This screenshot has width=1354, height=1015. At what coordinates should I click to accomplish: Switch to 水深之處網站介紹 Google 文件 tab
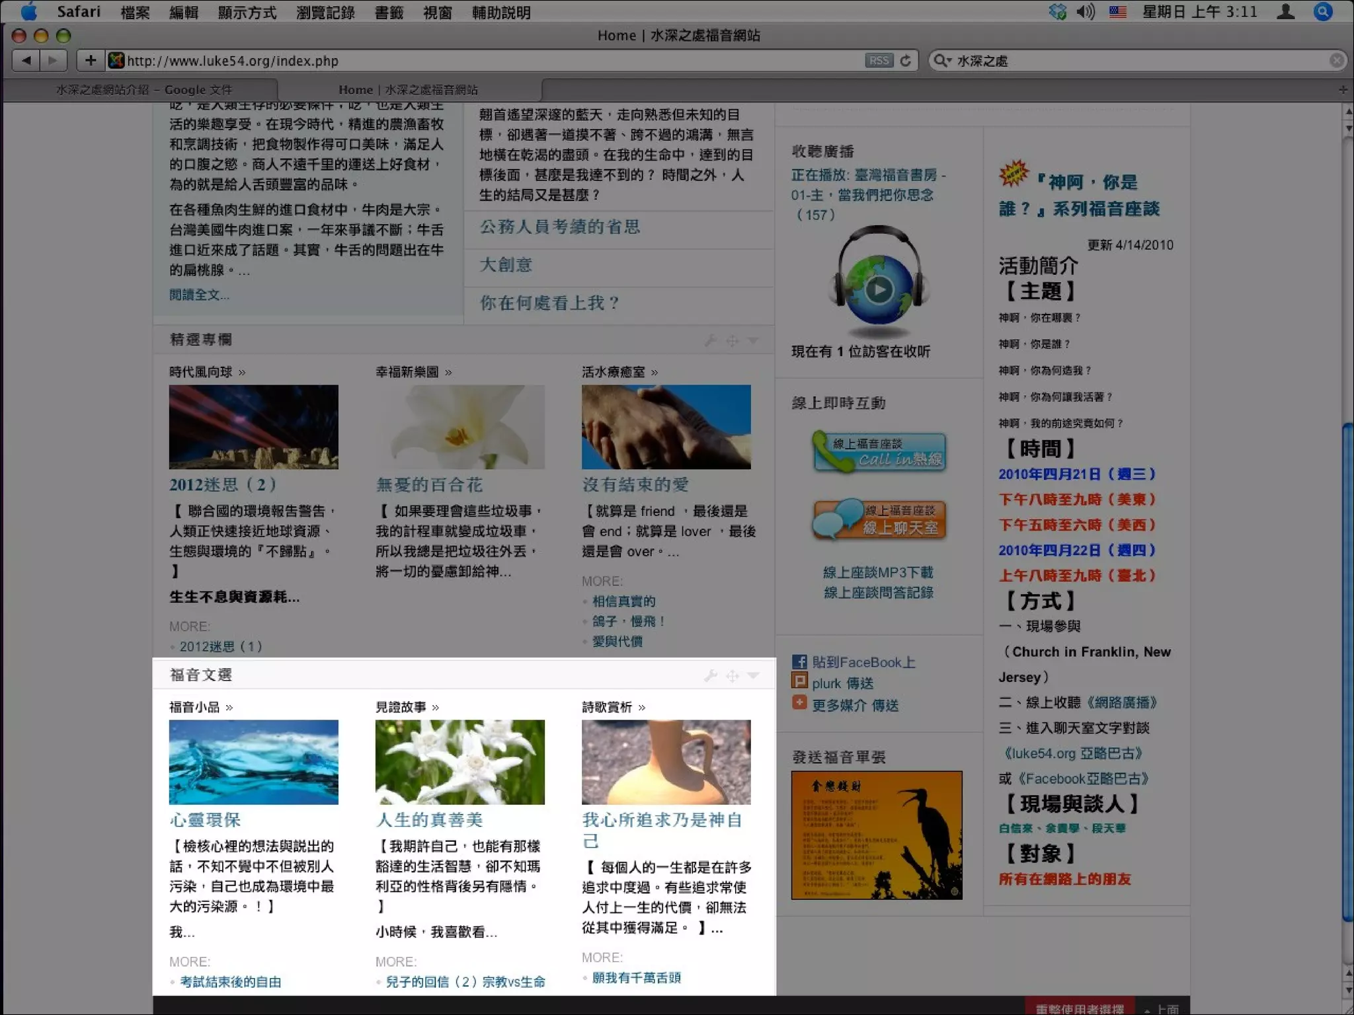click(x=143, y=90)
